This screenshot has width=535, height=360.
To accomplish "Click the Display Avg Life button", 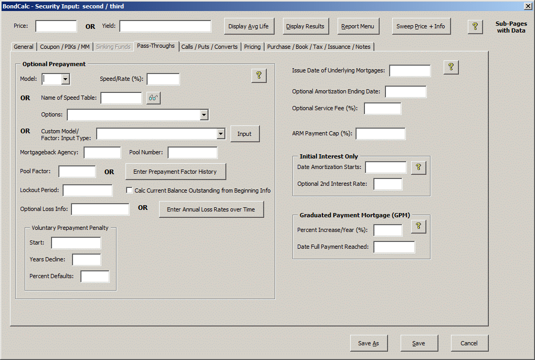I will pos(248,26).
